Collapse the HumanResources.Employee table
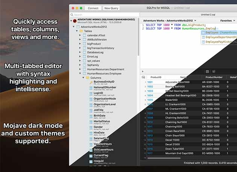 pyautogui.click(x=80, y=73)
